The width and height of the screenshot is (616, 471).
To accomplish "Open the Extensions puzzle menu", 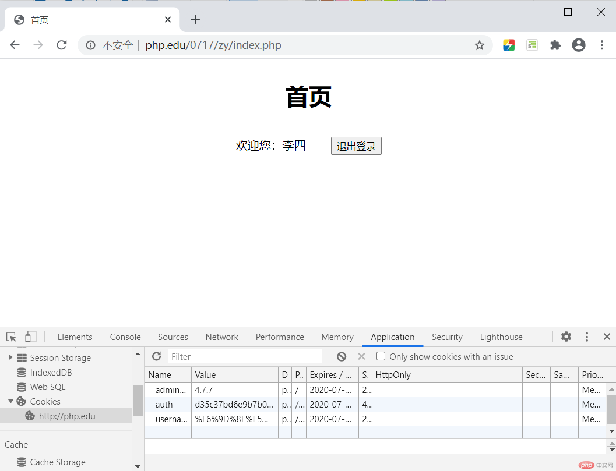I will pos(555,45).
